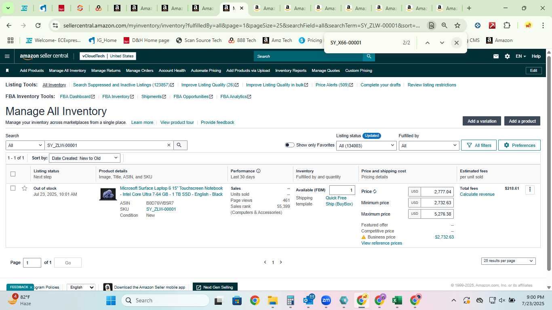Click the Maximum price input field
Screen dimensions: 552x310
(x=437, y=214)
